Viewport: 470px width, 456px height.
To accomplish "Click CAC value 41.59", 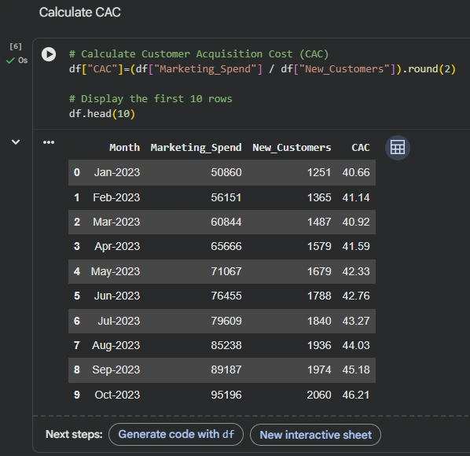I will [x=356, y=246].
